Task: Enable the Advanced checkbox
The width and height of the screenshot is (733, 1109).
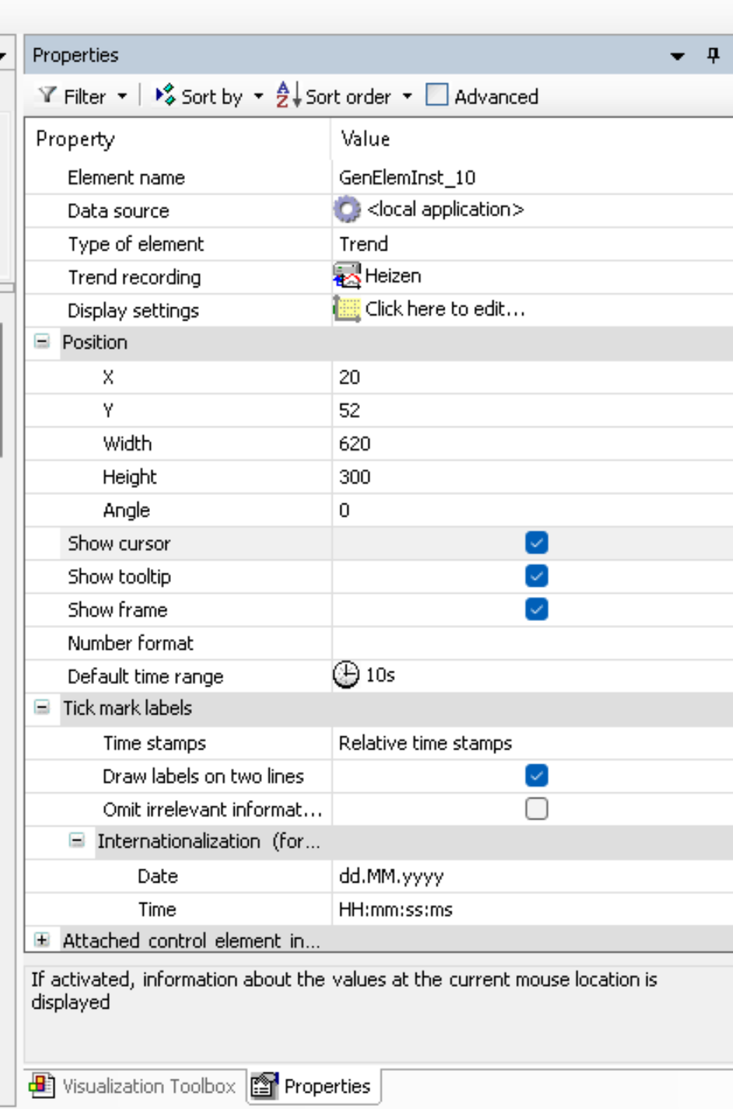Action: pyautogui.click(x=438, y=95)
